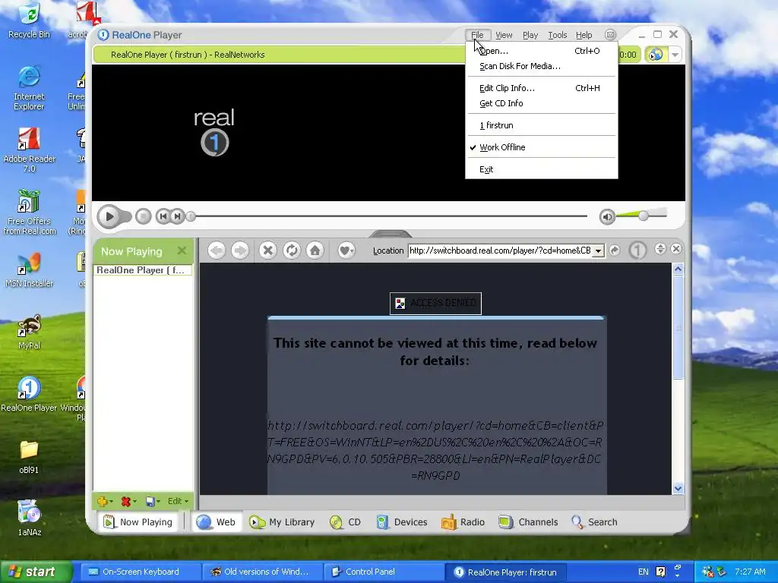Viewport: 778px width, 583px height.
Task: Choose Exit from the File menu
Action: coord(541,169)
